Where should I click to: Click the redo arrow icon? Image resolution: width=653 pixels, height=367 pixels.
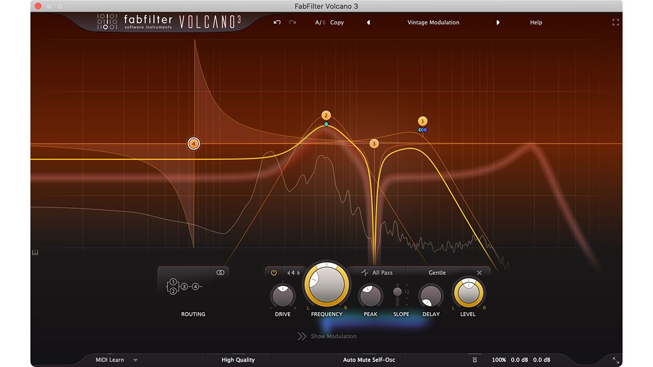pos(292,22)
